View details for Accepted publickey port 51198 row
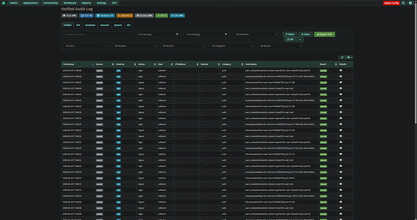 (341, 125)
